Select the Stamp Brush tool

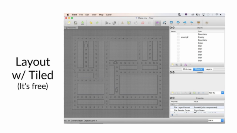(x=122, y=23)
